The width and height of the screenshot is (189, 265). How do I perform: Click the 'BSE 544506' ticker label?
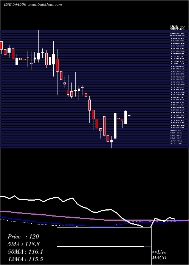click(x=15, y=5)
